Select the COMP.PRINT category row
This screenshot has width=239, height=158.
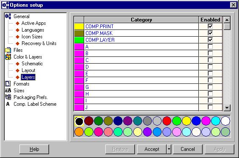(x=141, y=27)
